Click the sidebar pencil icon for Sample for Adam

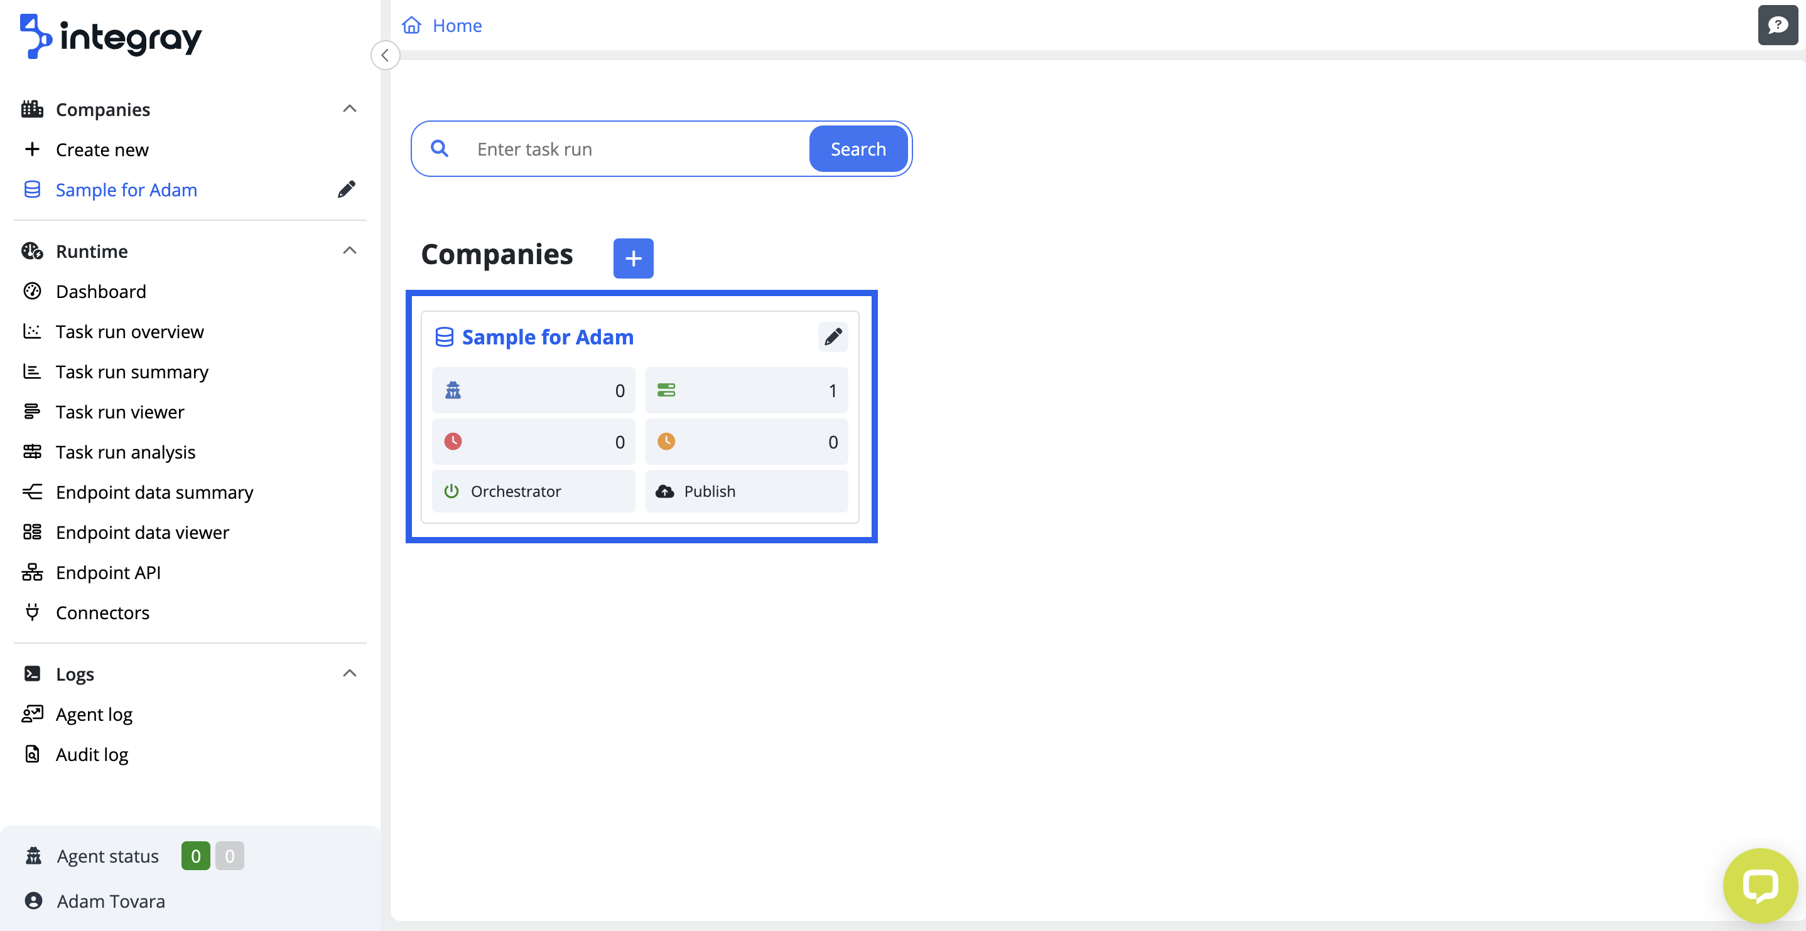click(x=347, y=190)
